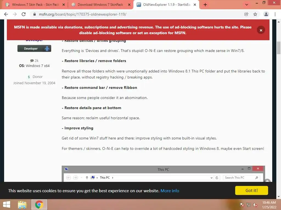Click the Developer rank badge
Screen dimensions: 281x210
pos(34,48)
